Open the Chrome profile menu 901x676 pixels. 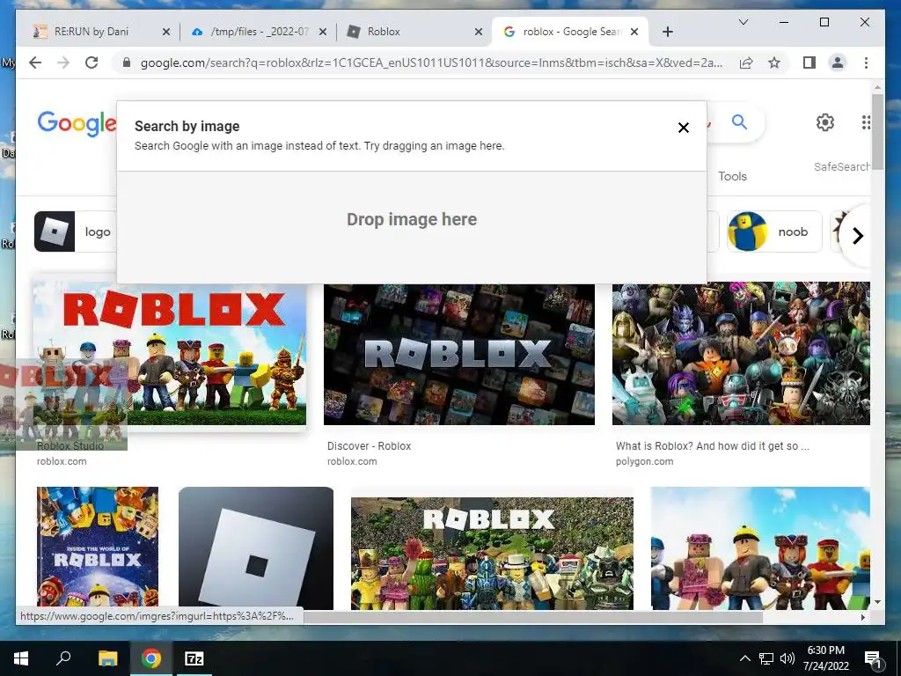tap(838, 62)
